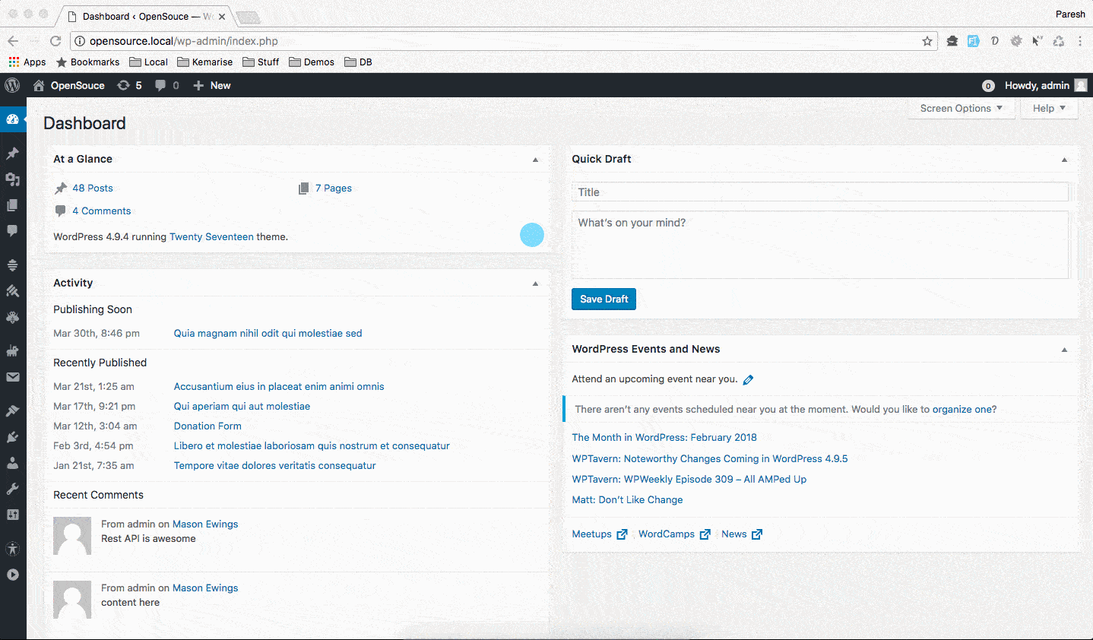Image resolution: width=1093 pixels, height=640 pixels.
Task: Click the WordPress logo in admin bar
Action: 12,85
